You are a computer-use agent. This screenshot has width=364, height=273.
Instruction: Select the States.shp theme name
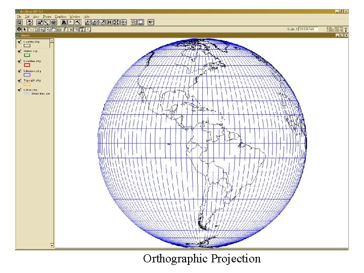[30, 51]
